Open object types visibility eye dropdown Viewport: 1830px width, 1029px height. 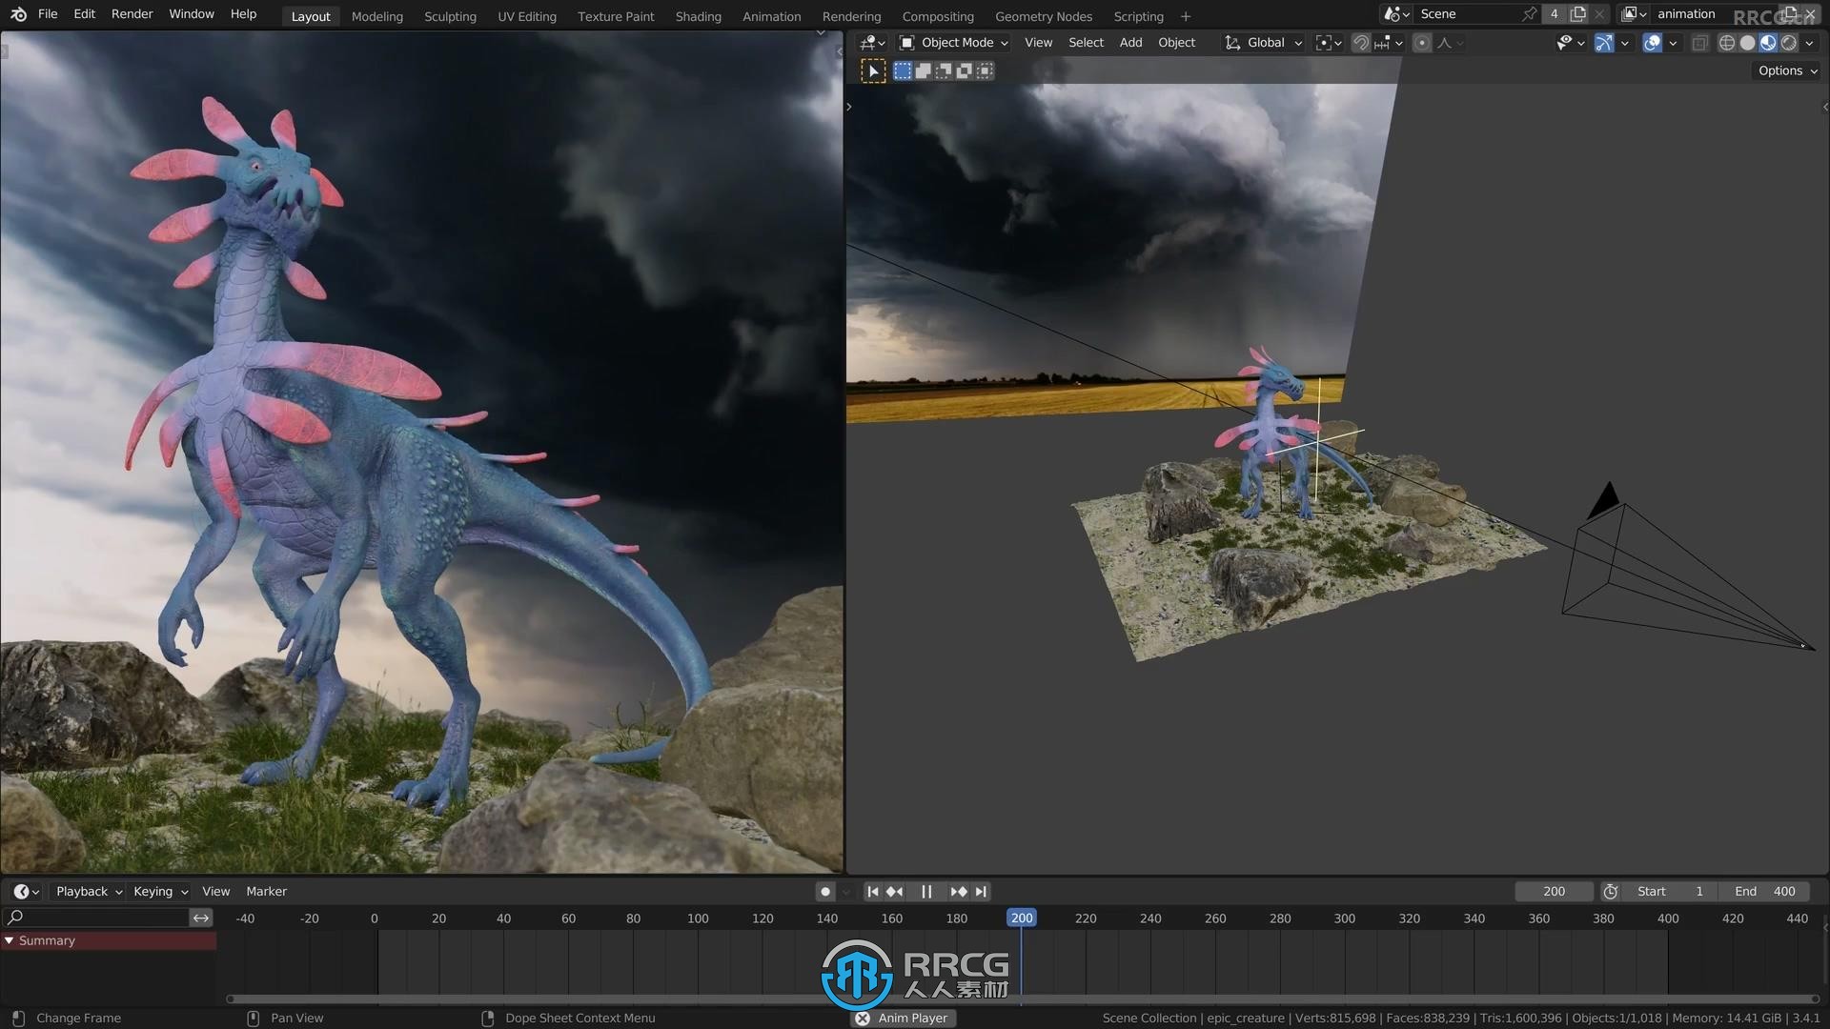tap(1570, 43)
